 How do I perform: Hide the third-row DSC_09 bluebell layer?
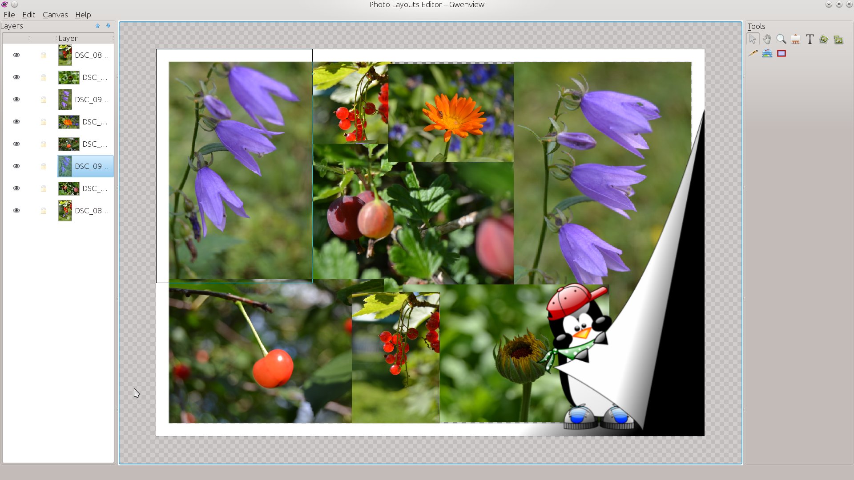(16, 100)
